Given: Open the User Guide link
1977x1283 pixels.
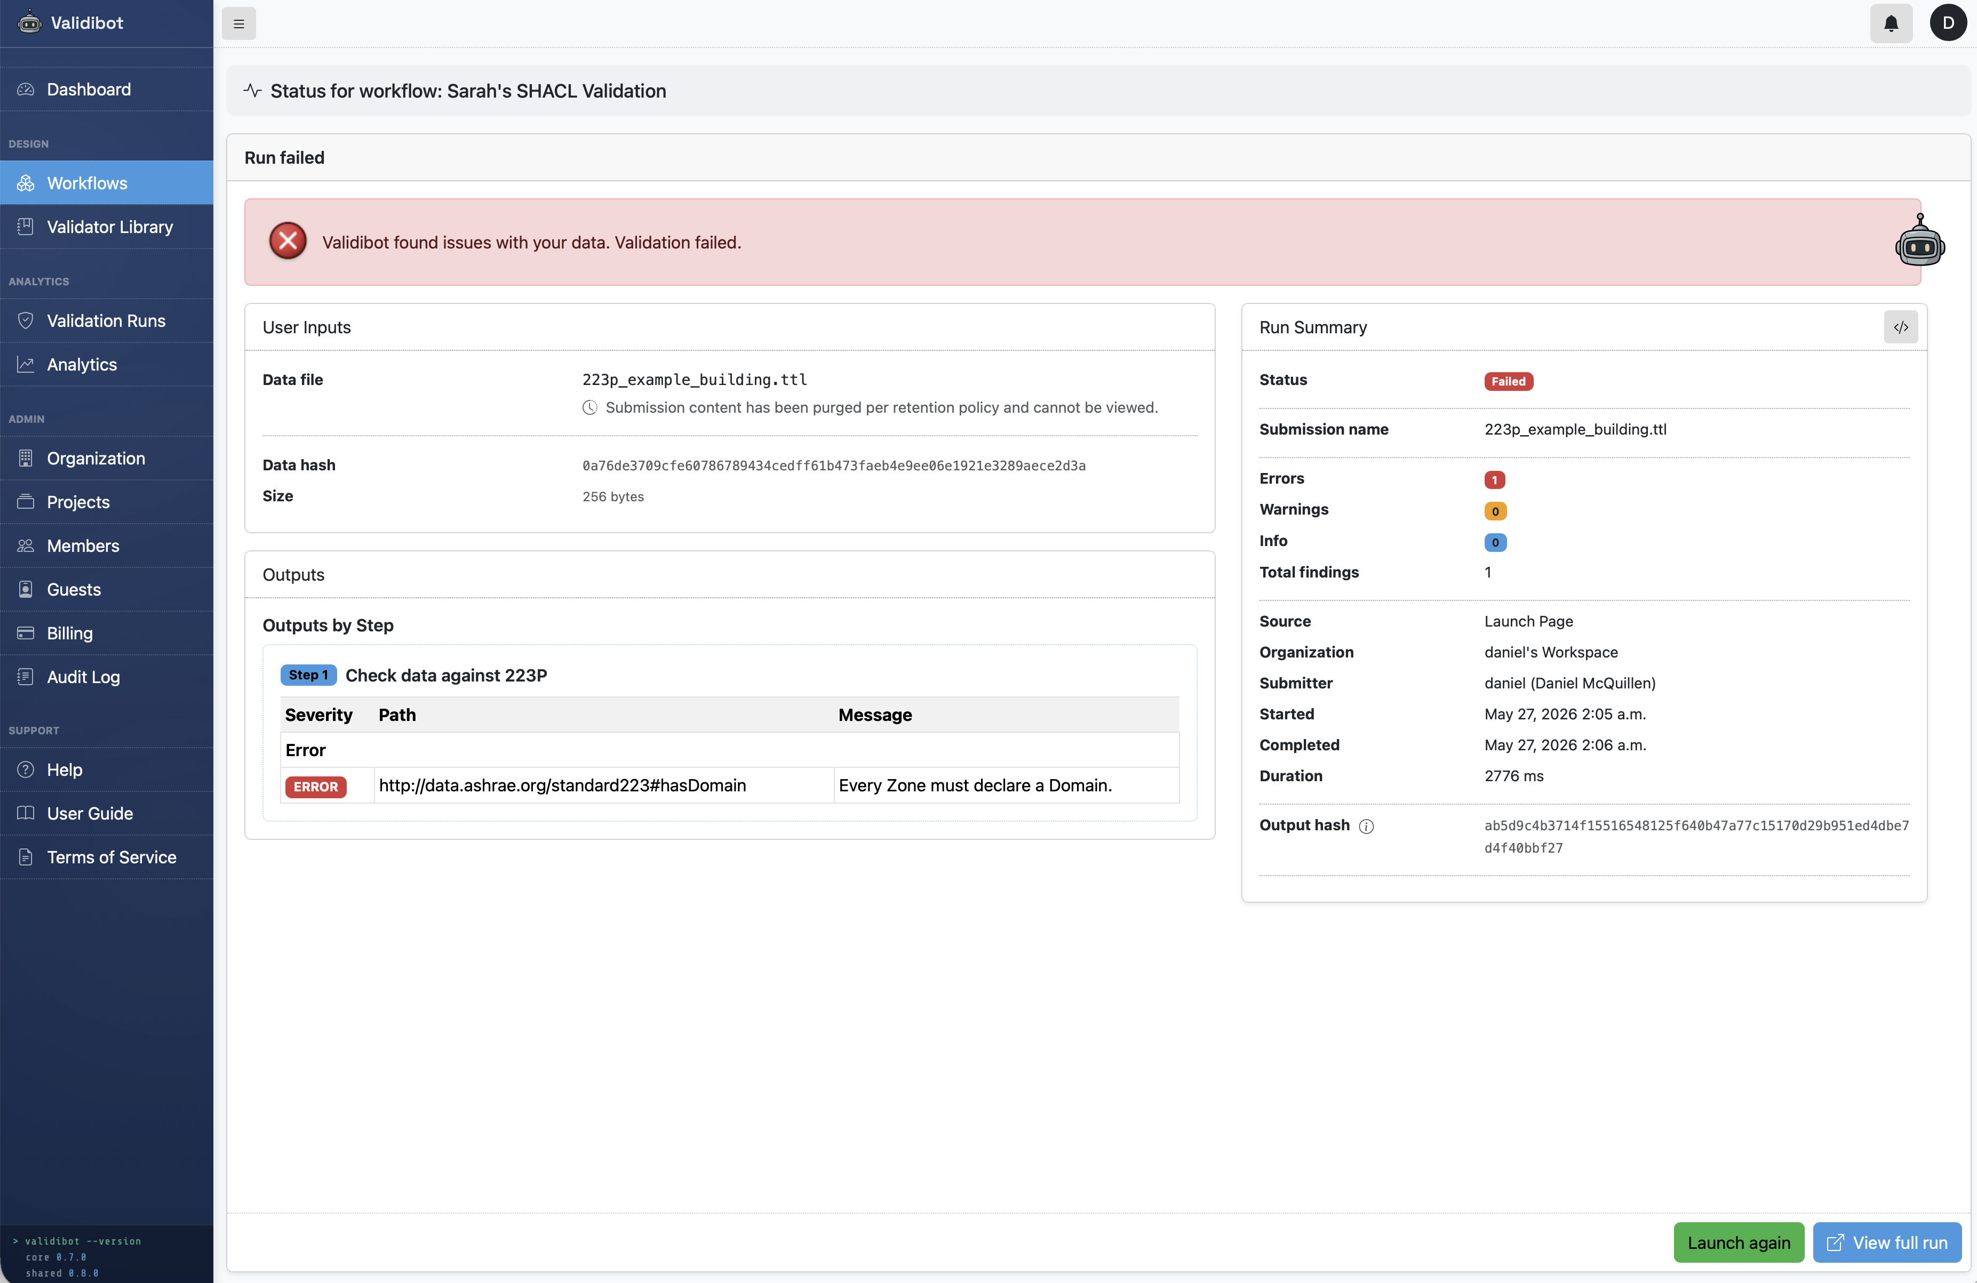Looking at the screenshot, I should [x=106, y=813].
